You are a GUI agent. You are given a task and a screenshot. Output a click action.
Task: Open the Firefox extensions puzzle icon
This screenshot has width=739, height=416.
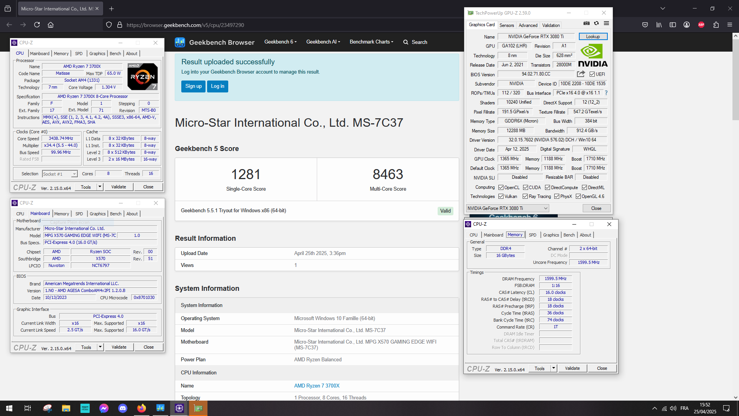[x=716, y=25]
